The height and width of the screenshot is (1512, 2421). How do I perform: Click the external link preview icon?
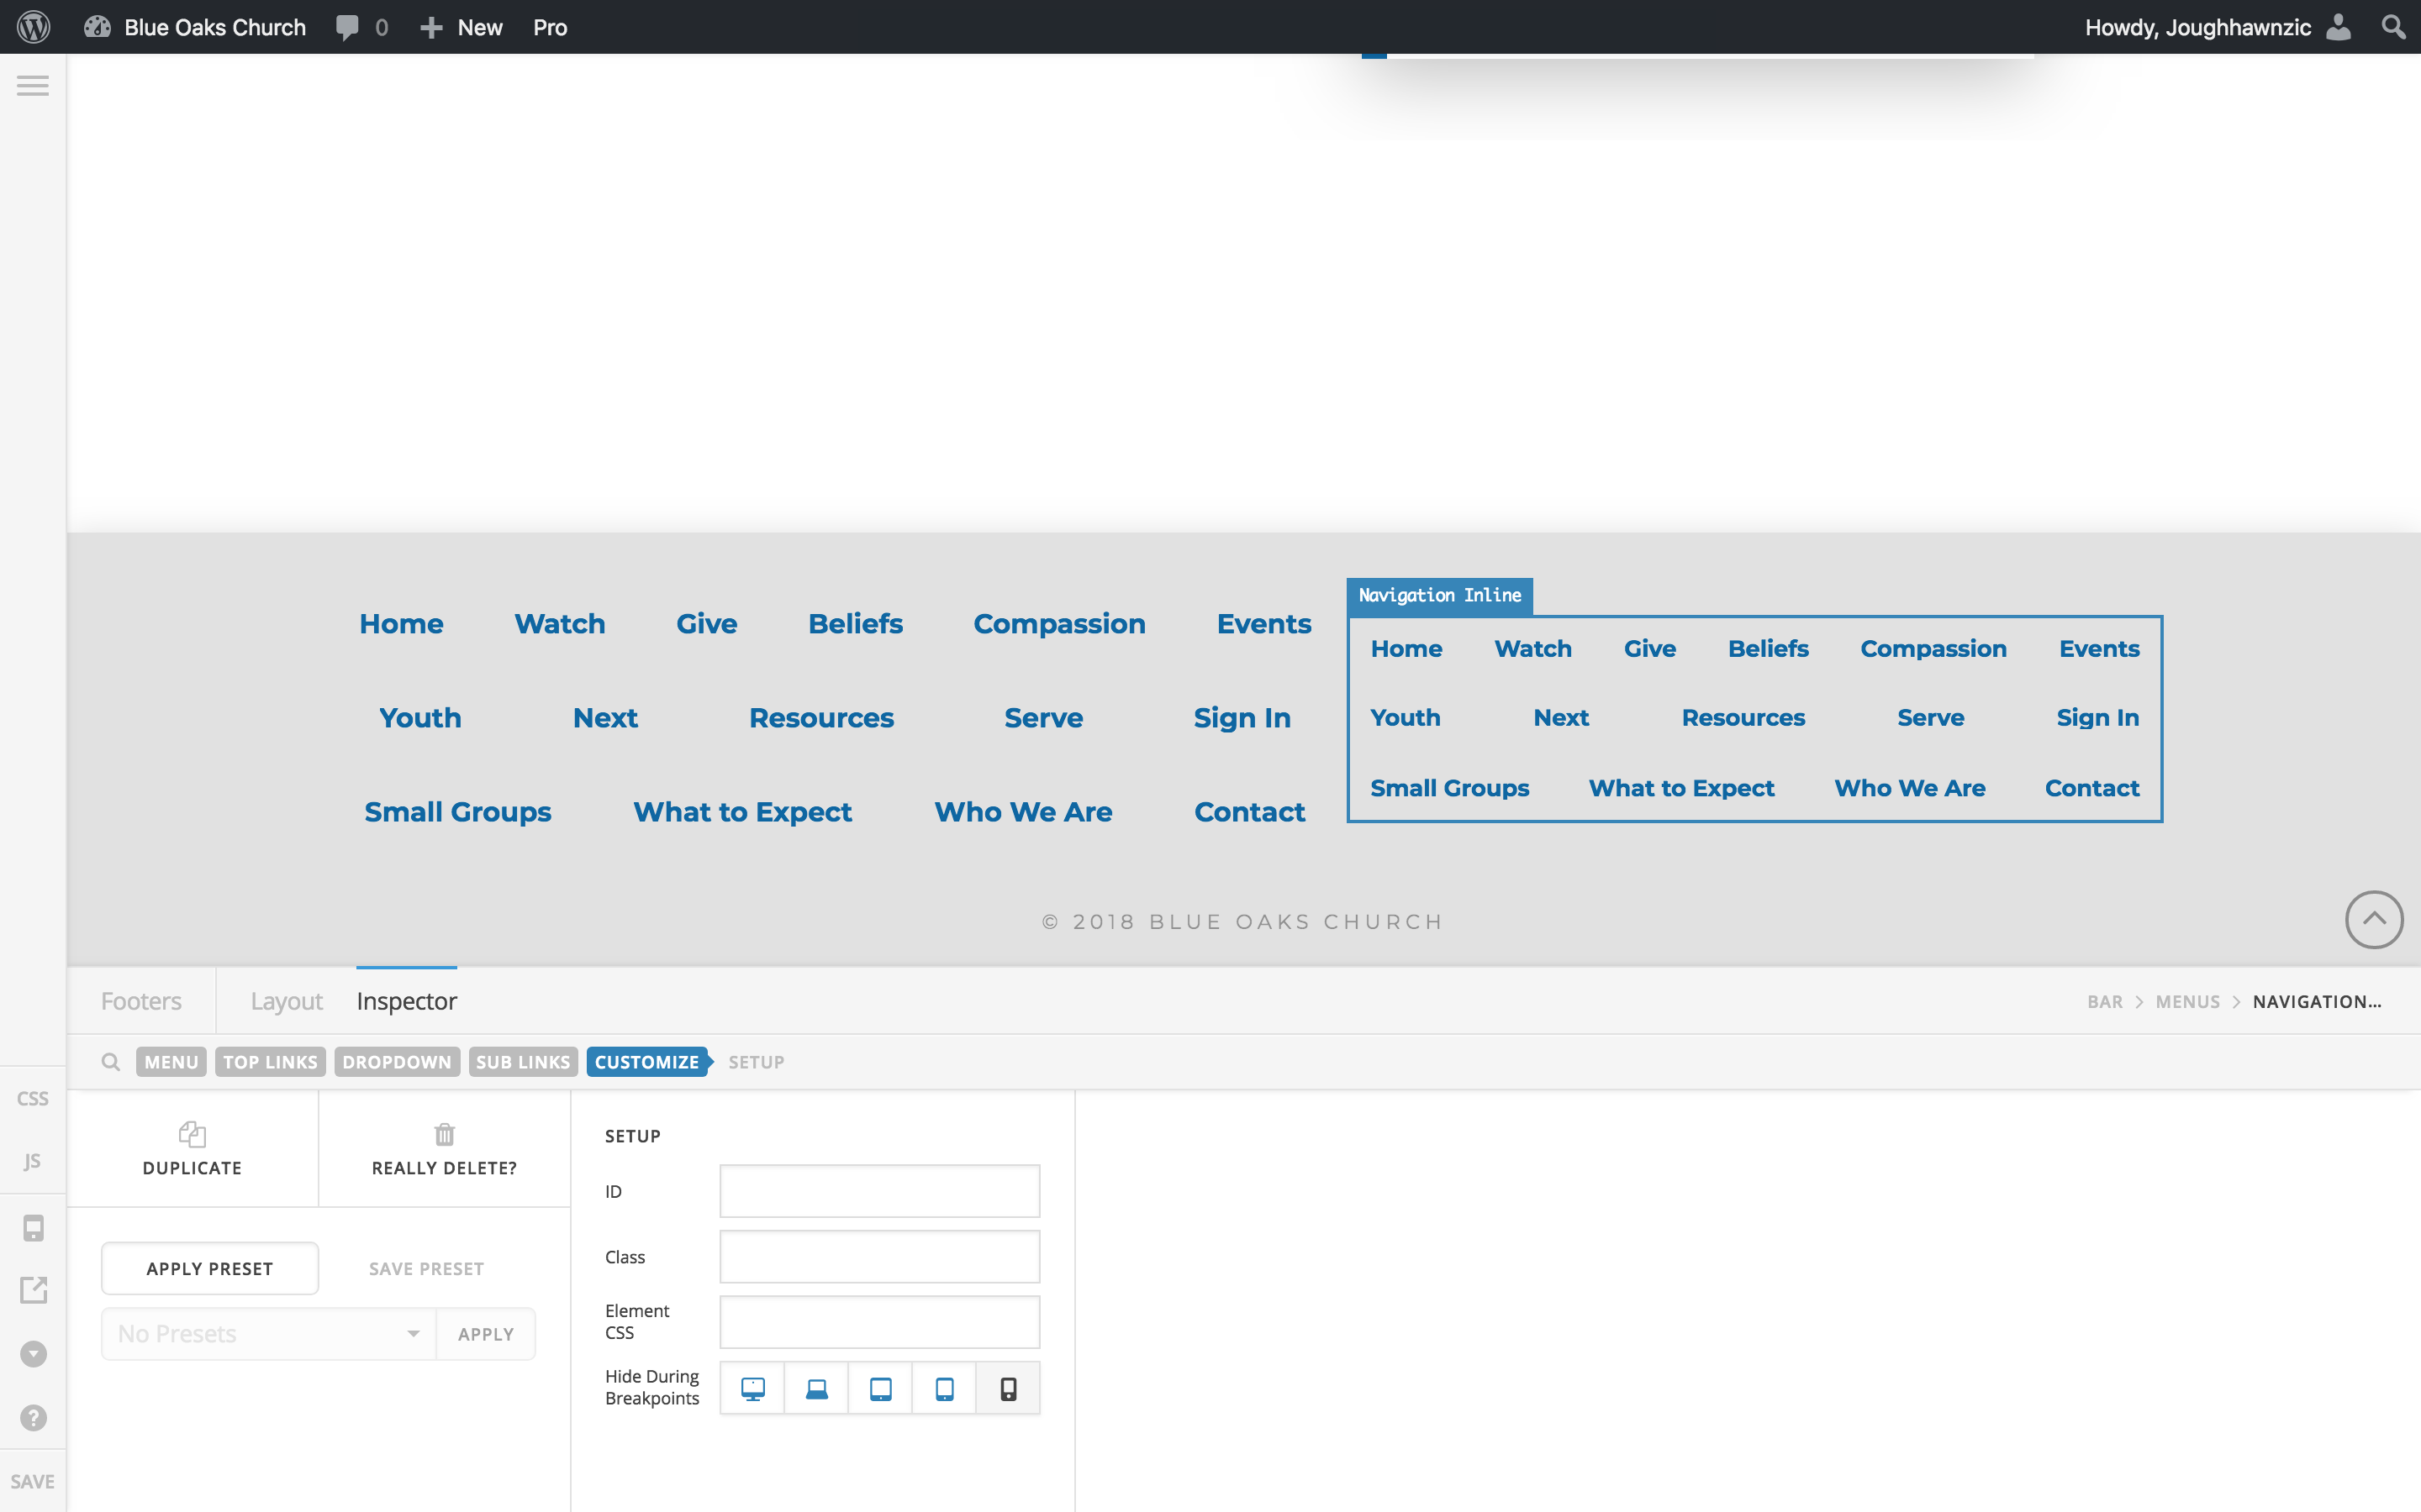(33, 1290)
